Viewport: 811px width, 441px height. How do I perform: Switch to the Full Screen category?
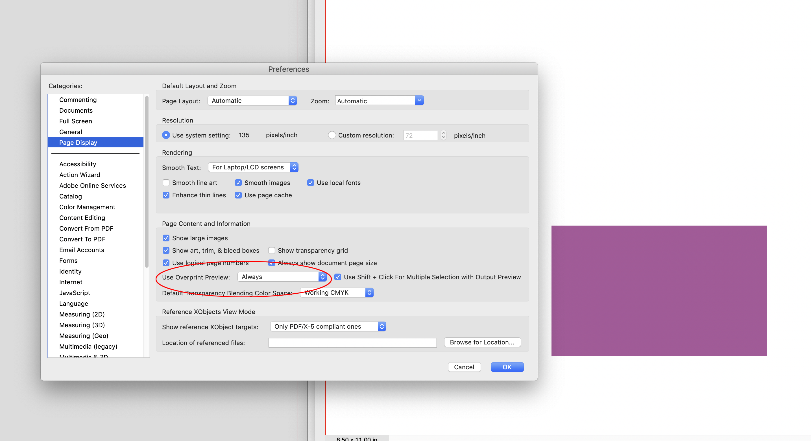click(76, 121)
